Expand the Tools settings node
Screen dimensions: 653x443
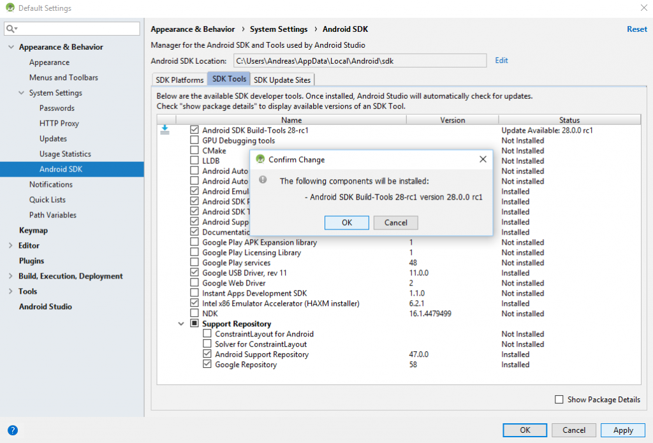[x=11, y=291]
